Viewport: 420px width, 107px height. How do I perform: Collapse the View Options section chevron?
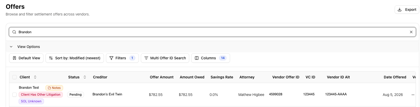11,47
